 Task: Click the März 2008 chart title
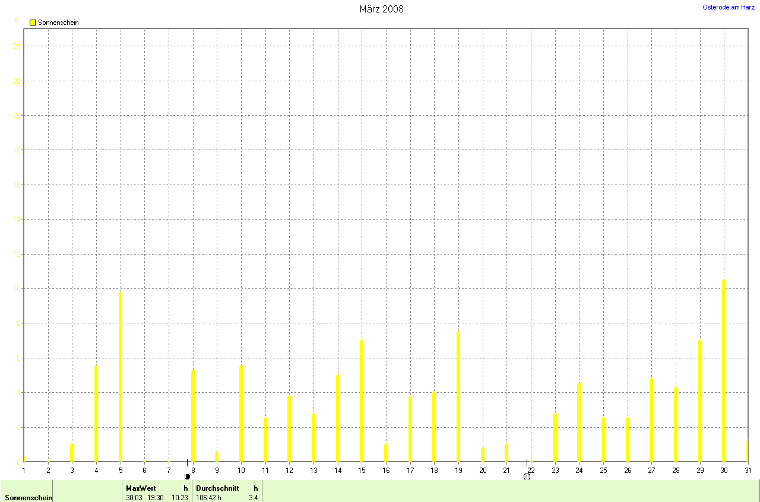pos(381,9)
